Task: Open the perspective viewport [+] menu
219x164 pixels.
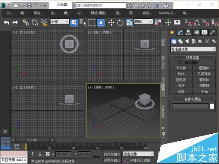Action: [90, 87]
